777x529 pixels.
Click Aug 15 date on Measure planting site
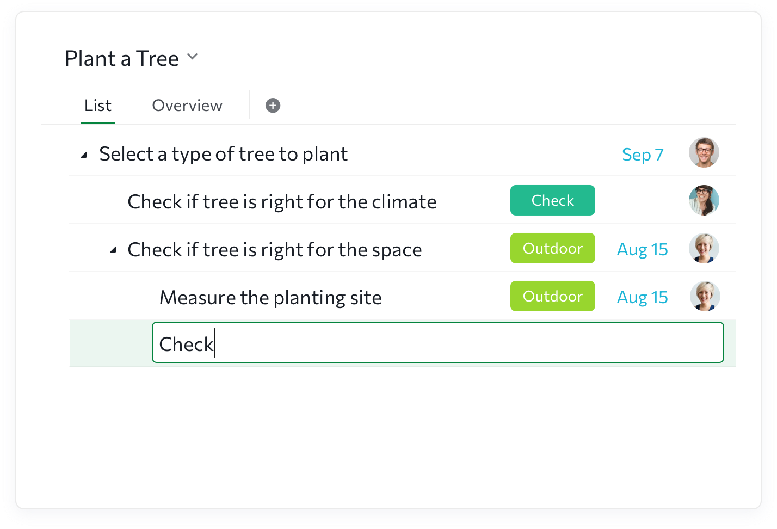(x=642, y=297)
